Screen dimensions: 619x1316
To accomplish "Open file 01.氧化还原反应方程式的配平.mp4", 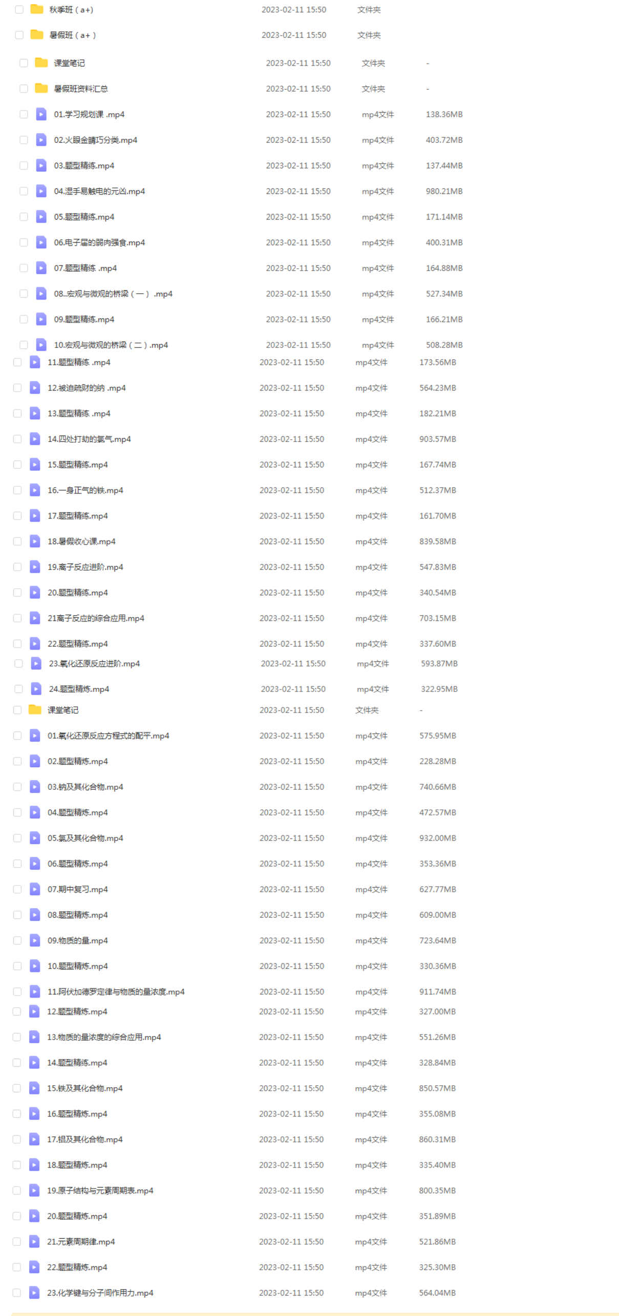I will click(109, 735).
